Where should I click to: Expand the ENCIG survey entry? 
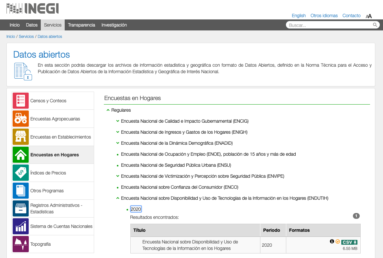pos(118,121)
